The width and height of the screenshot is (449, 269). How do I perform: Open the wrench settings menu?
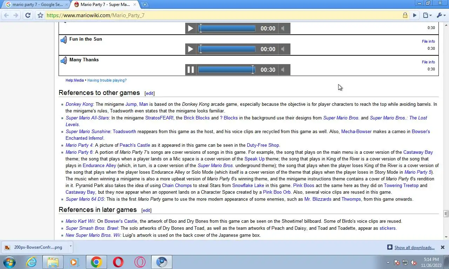pyautogui.click(x=441, y=15)
